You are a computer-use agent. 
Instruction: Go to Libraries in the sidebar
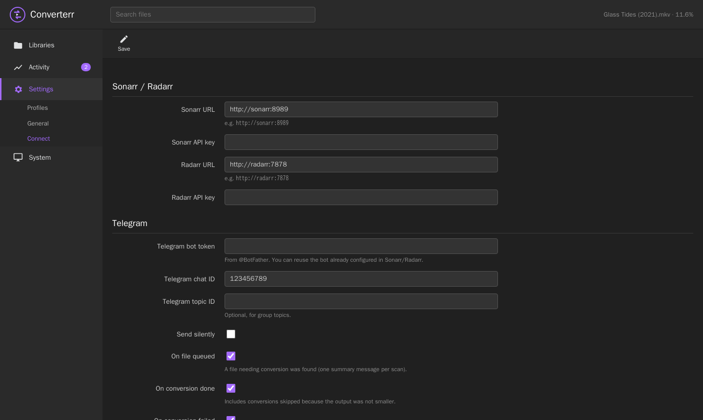[x=51, y=45]
